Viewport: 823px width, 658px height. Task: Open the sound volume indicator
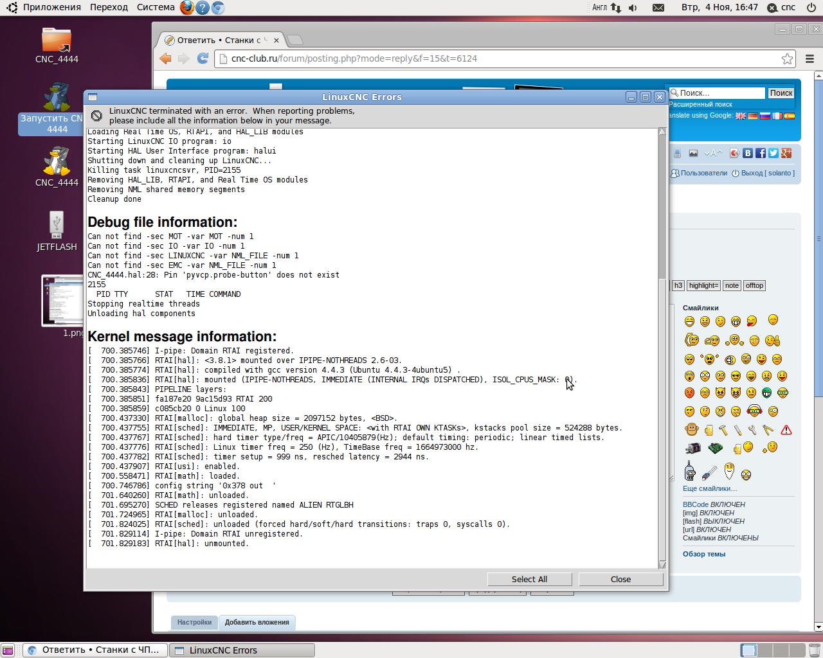(633, 8)
